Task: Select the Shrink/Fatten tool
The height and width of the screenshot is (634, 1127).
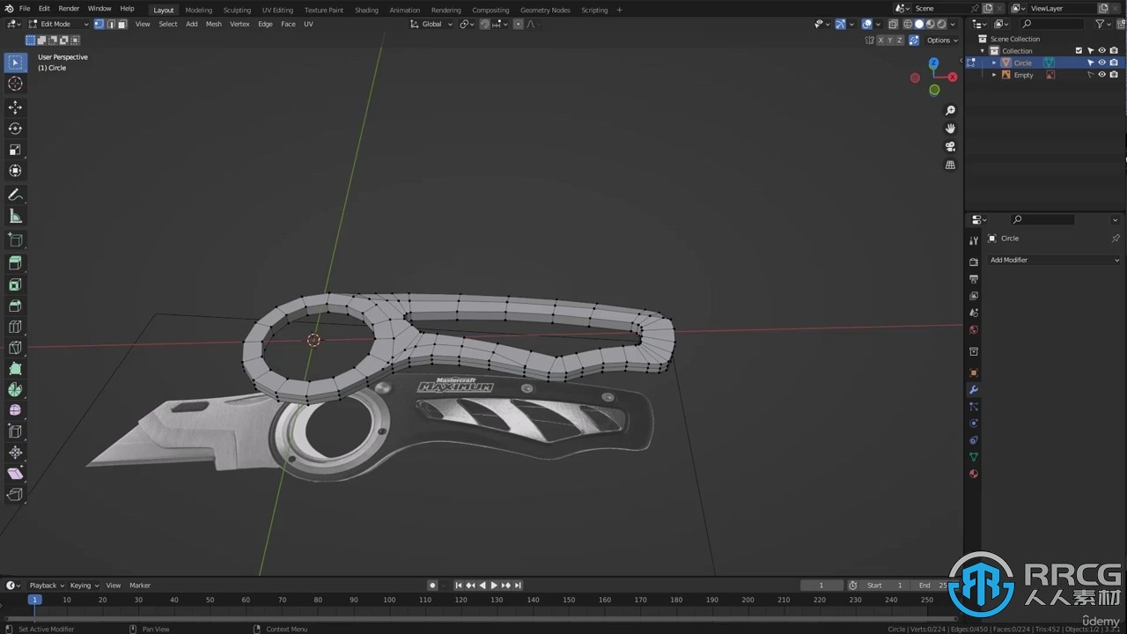Action: 15,453
